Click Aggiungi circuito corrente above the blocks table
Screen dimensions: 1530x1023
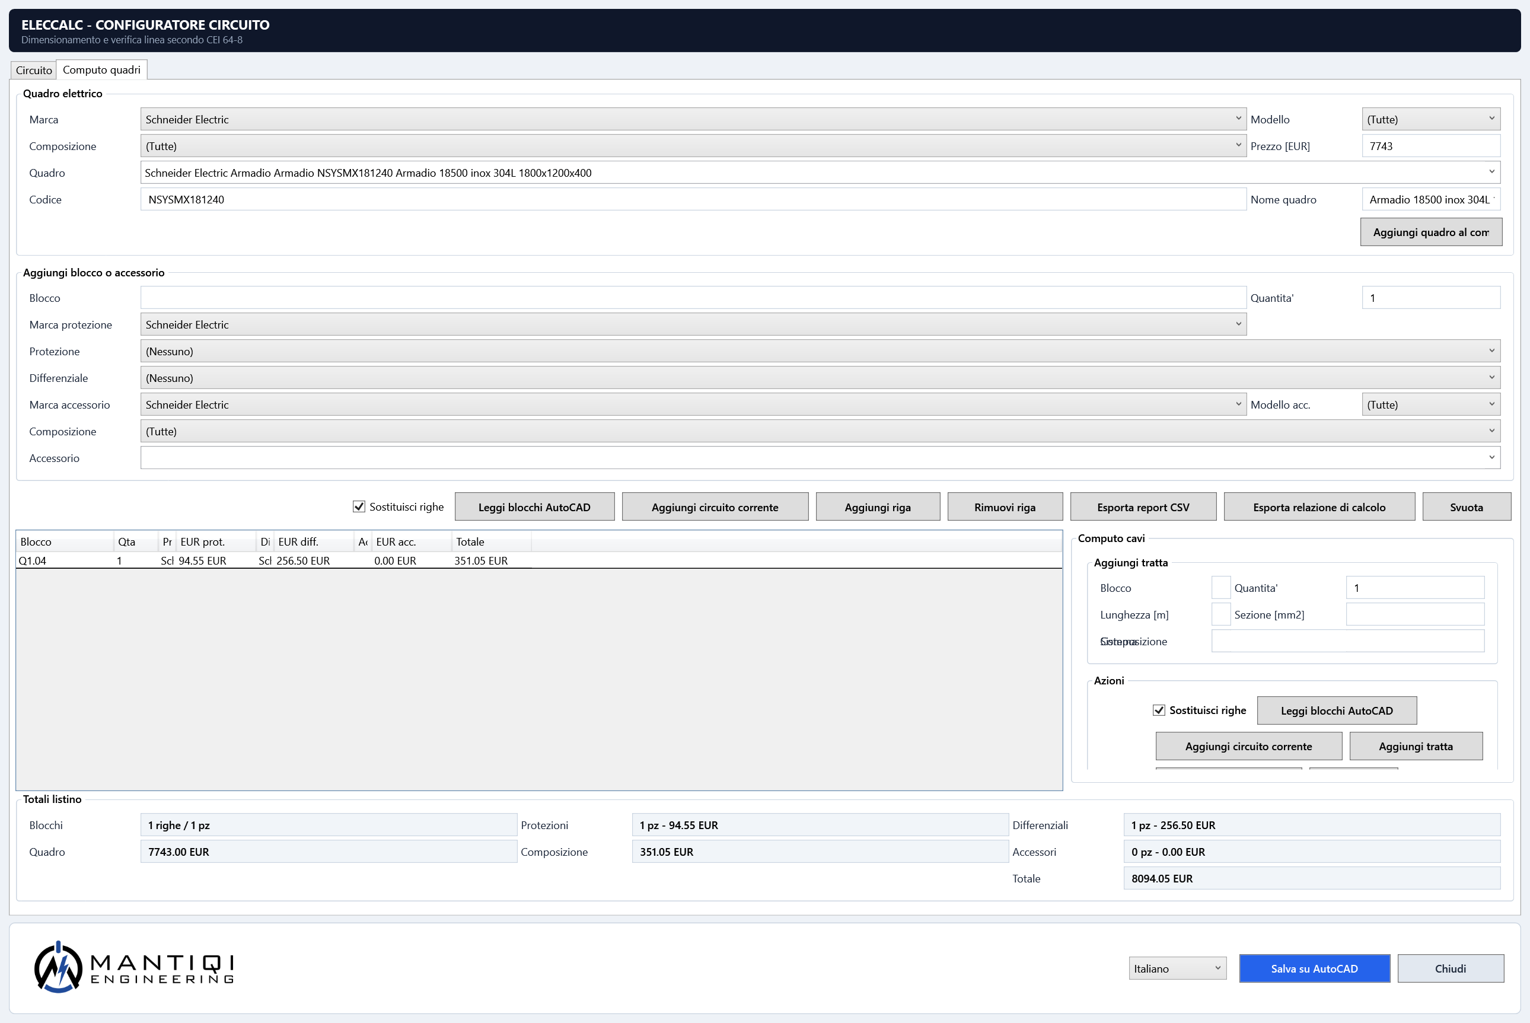715,507
